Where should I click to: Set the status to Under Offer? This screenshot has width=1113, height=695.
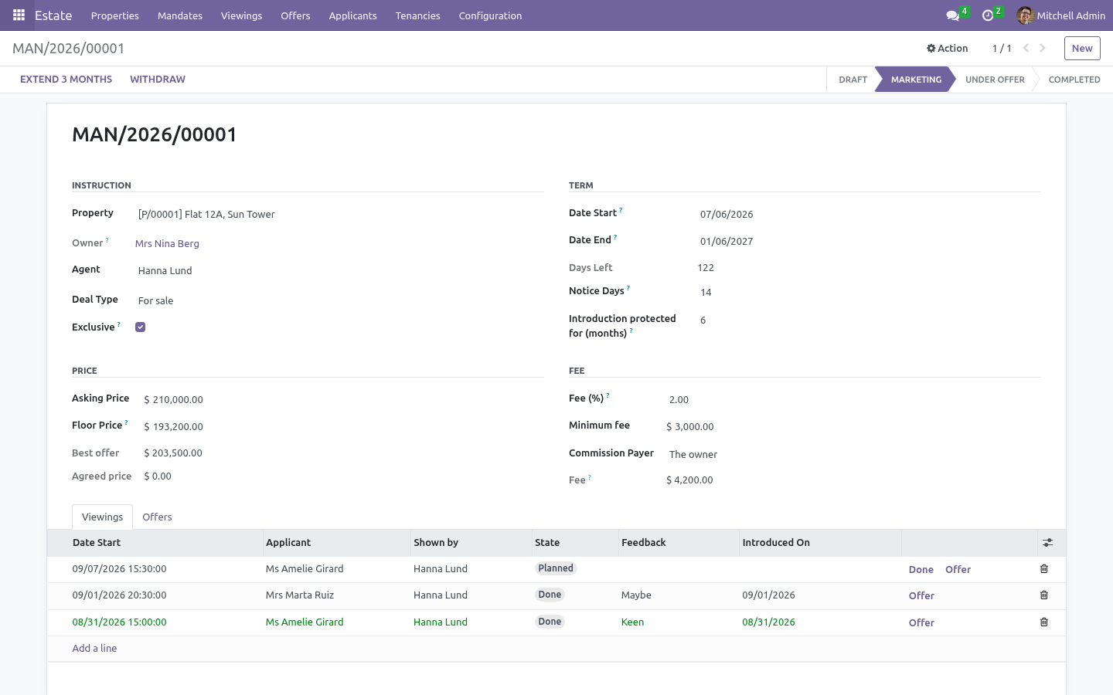click(995, 80)
